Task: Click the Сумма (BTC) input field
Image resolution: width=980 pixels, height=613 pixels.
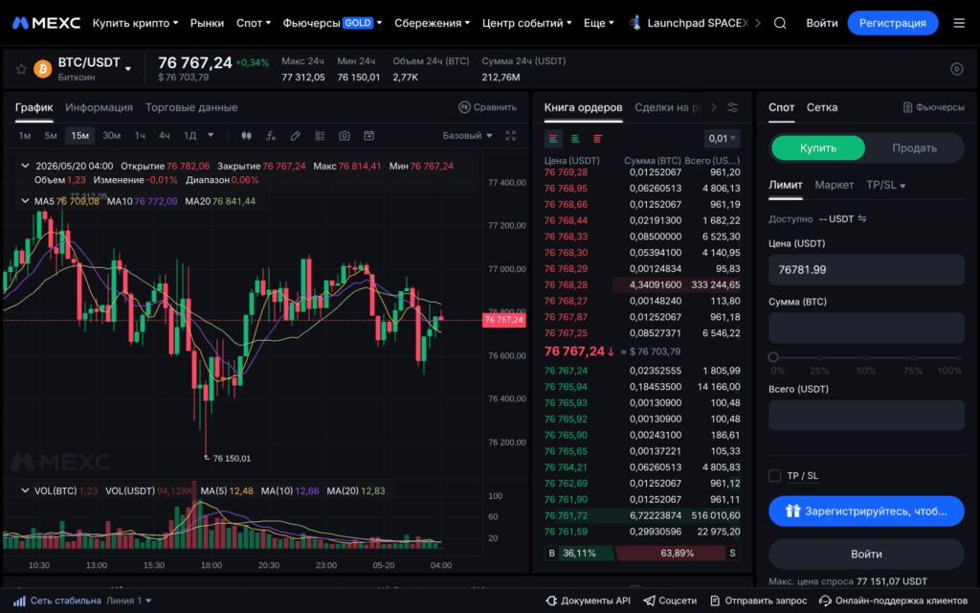Action: click(866, 328)
